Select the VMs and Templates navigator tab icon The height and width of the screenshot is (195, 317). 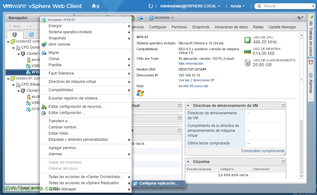pos(31,34)
